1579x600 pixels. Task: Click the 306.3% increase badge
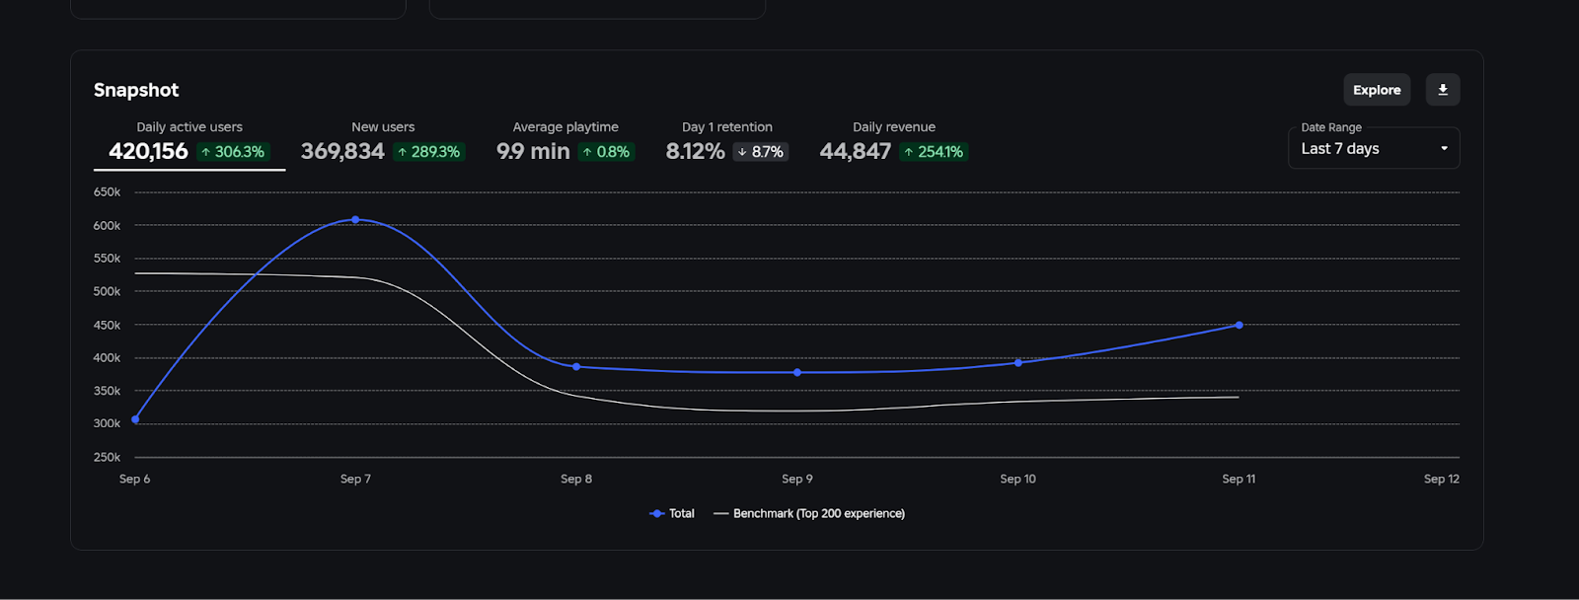pyautogui.click(x=233, y=152)
